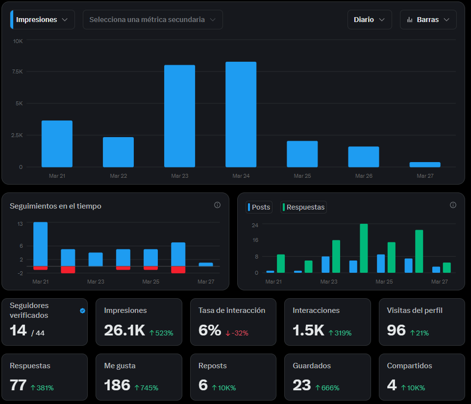This screenshot has width=471, height=404.
Task: Select the Visitas del perfil card
Action: point(421,322)
